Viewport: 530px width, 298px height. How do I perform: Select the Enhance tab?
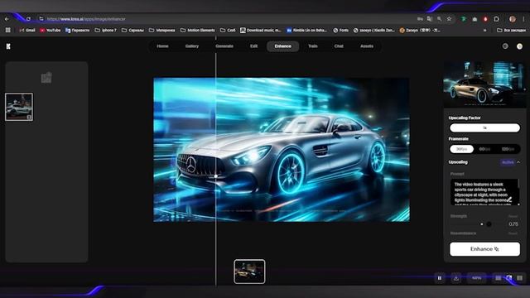[283, 46]
